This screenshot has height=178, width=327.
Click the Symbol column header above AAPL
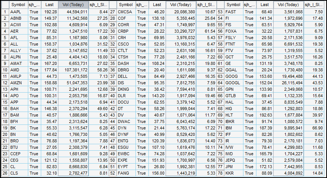(x=18, y=5)
